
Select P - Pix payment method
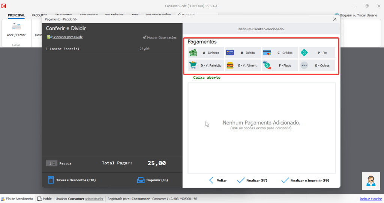[x=317, y=53]
